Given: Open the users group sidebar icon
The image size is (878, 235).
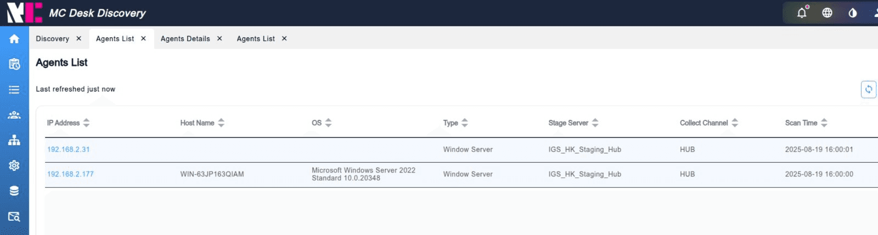Looking at the screenshot, I should [x=14, y=115].
